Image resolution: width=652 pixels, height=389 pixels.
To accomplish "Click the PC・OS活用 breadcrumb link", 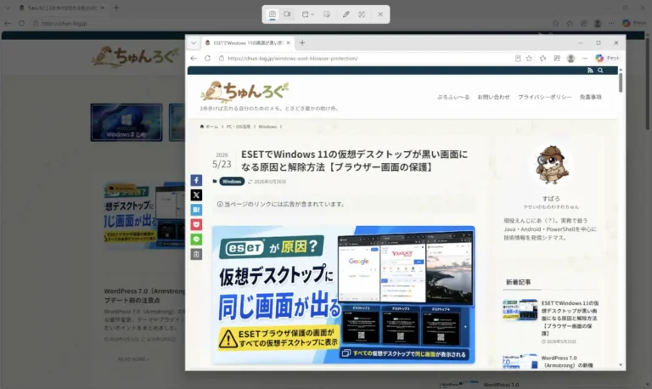I will pyautogui.click(x=239, y=127).
